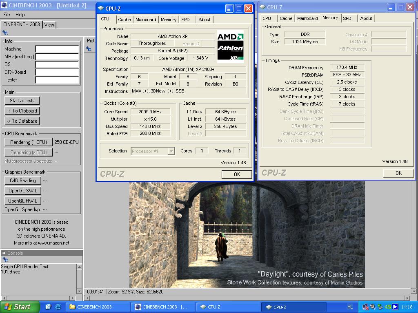Click the CPU-Z title bar icon of the front window
Viewport: 418px width, 313px height.
pos(101,8)
